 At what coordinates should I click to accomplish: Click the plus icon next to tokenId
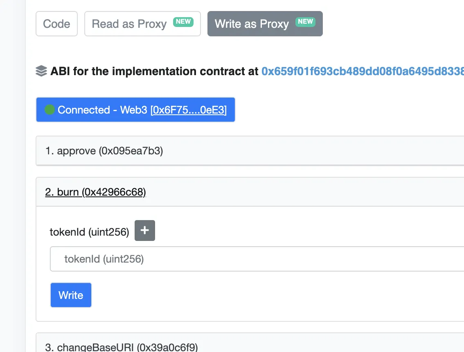[x=145, y=231]
